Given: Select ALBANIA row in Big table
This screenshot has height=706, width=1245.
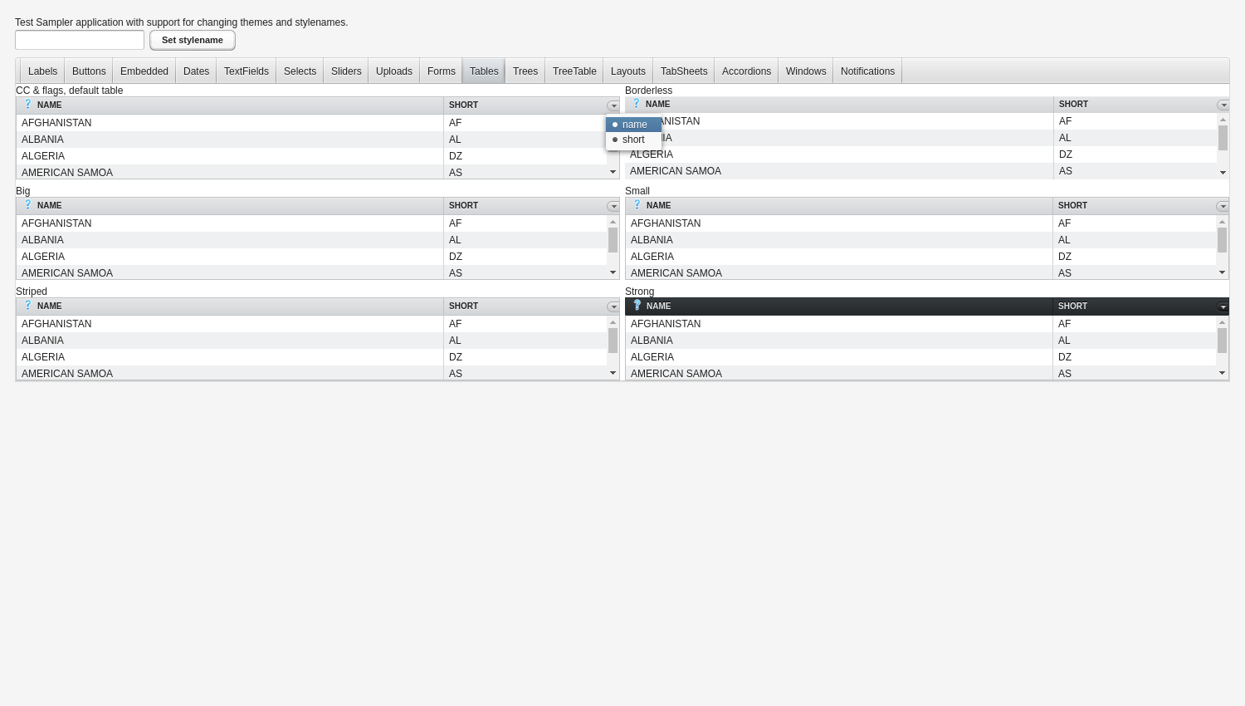Looking at the screenshot, I should (x=311, y=240).
